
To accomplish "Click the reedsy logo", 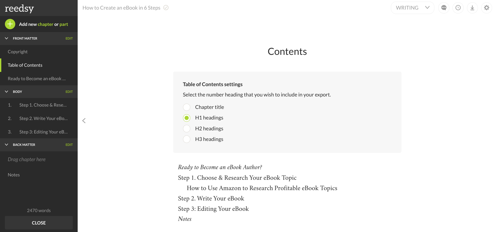I will pos(19,8).
